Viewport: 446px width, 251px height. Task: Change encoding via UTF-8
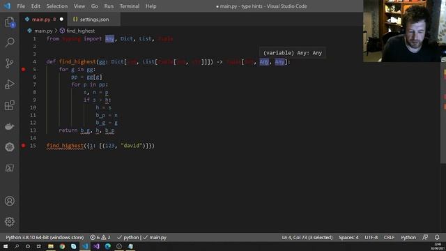tap(371, 237)
